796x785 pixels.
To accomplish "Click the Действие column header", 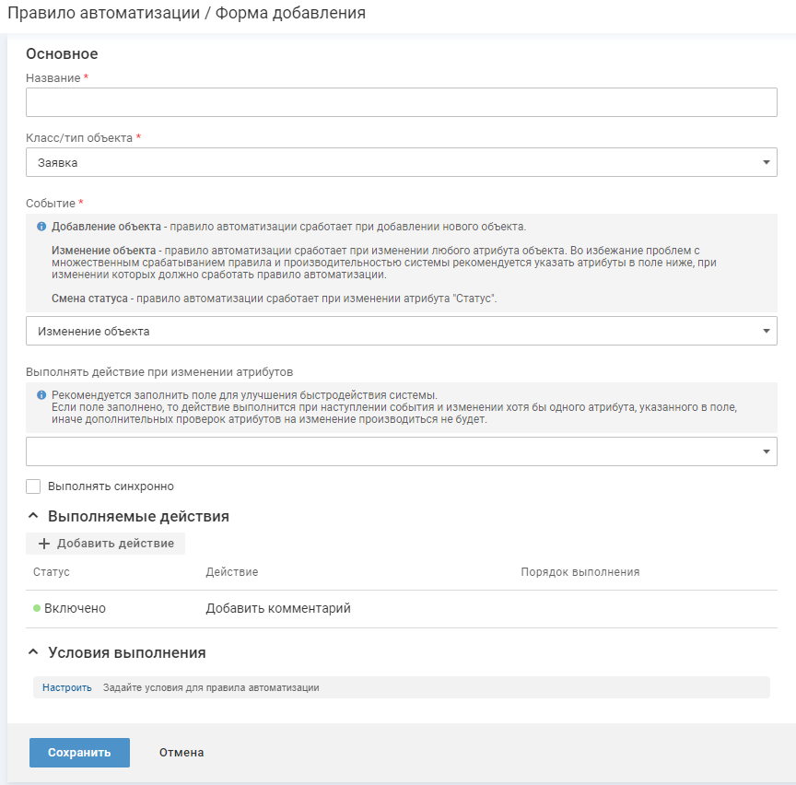I will [x=232, y=572].
